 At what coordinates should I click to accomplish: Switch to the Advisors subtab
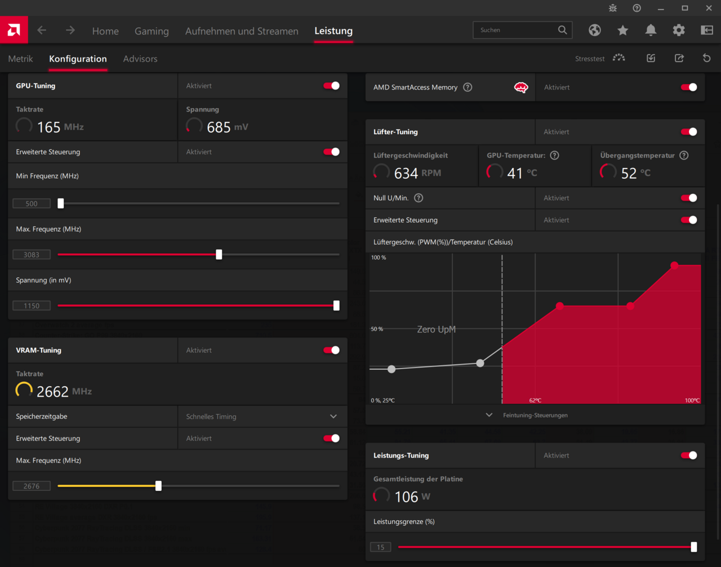pyautogui.click(x=140, y=59)
